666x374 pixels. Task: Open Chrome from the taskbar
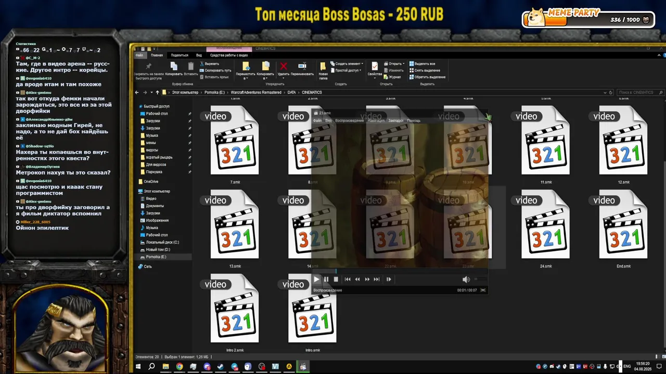coord(180,367)
